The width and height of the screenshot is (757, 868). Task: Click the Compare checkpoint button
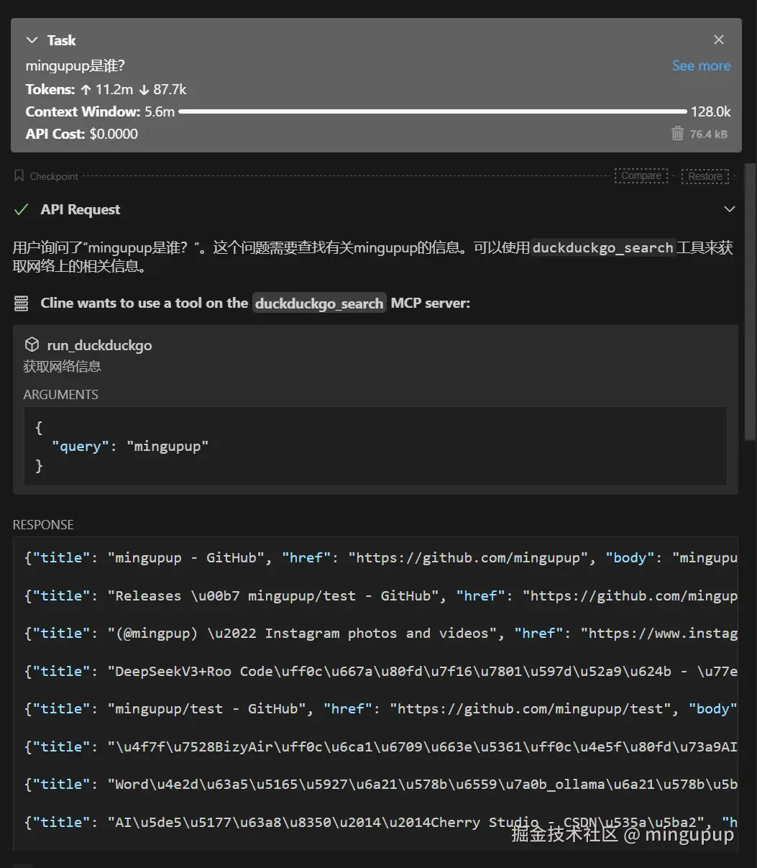coord(641,175)
